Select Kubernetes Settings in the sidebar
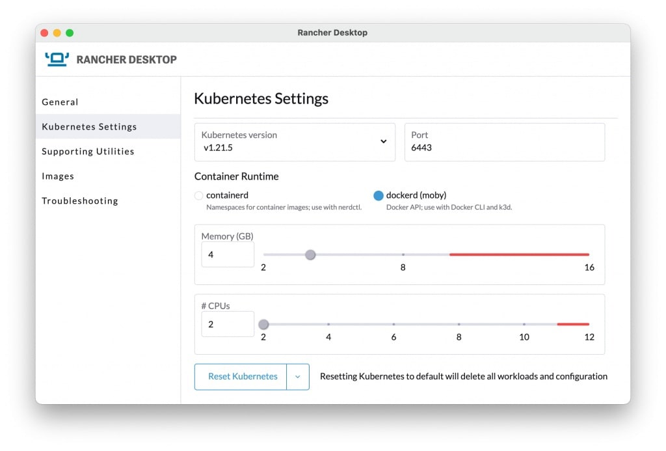The width and height of the screenshot is (666, 451). pos(89,127)
